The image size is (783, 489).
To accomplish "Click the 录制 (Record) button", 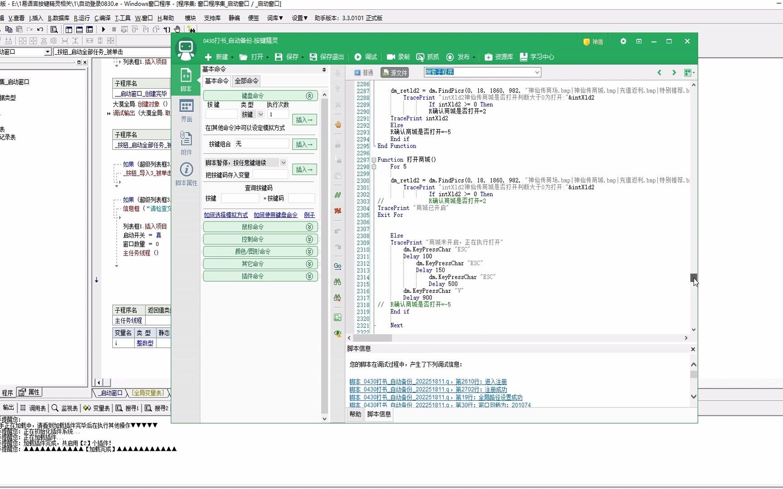I will coord(398,57).
